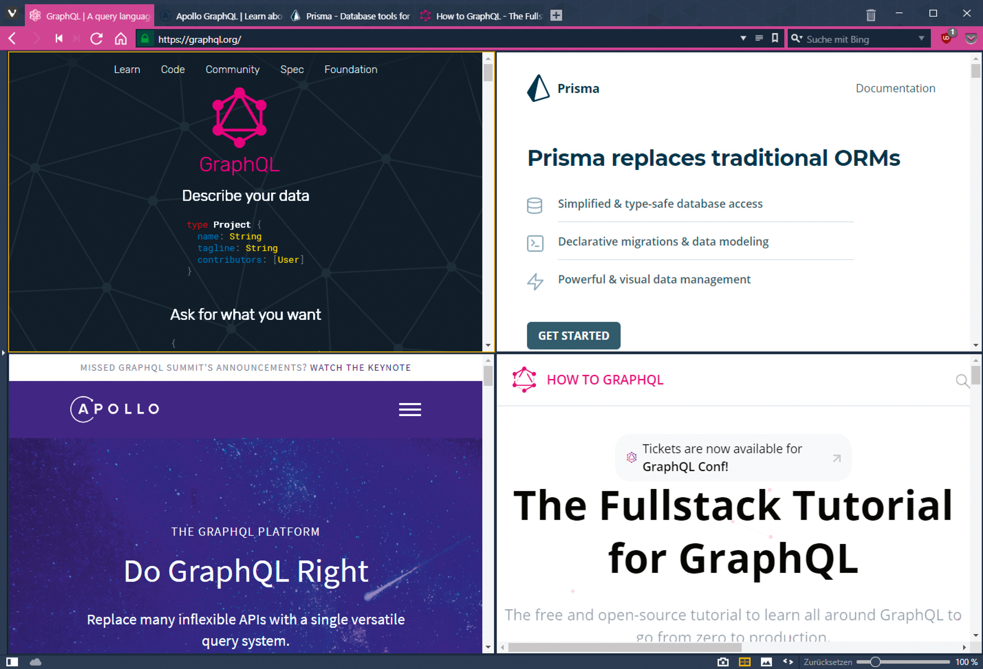Click the WATCH THE KEYNOTE link
This screenshot has height=669, width=983.
click(360, 367)
